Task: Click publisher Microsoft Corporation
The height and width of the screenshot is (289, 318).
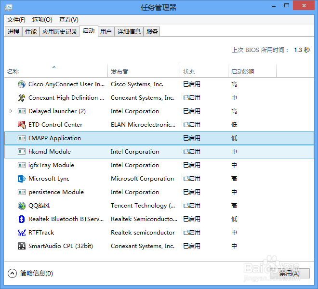Action: tap(142, 179)
